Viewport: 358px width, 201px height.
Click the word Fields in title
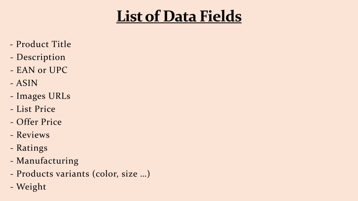click(221, 16)
